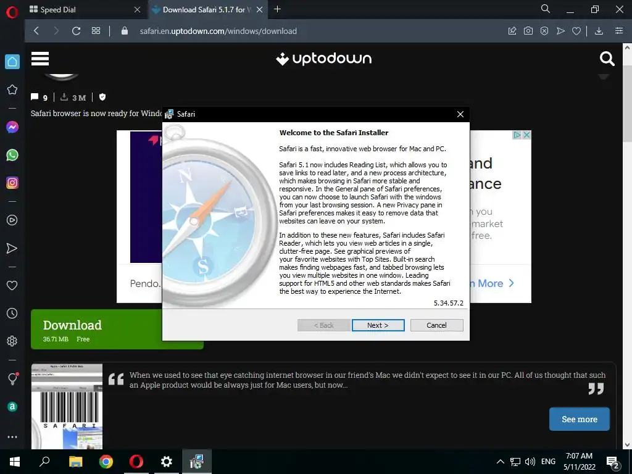This screenshot has width=632, height=474.
Task: Click the green Download button
Action: 117,330
